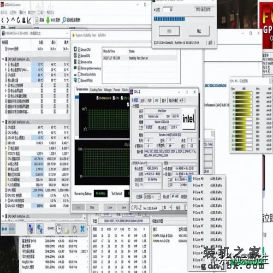273x273 pixels.
Task: Expand the GPU D3D memory row in HWiNFO
Action: pyautogui.click(x=6, y=200)
